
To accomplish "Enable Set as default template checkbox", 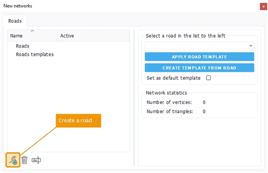I will click(x=208, y=78).
